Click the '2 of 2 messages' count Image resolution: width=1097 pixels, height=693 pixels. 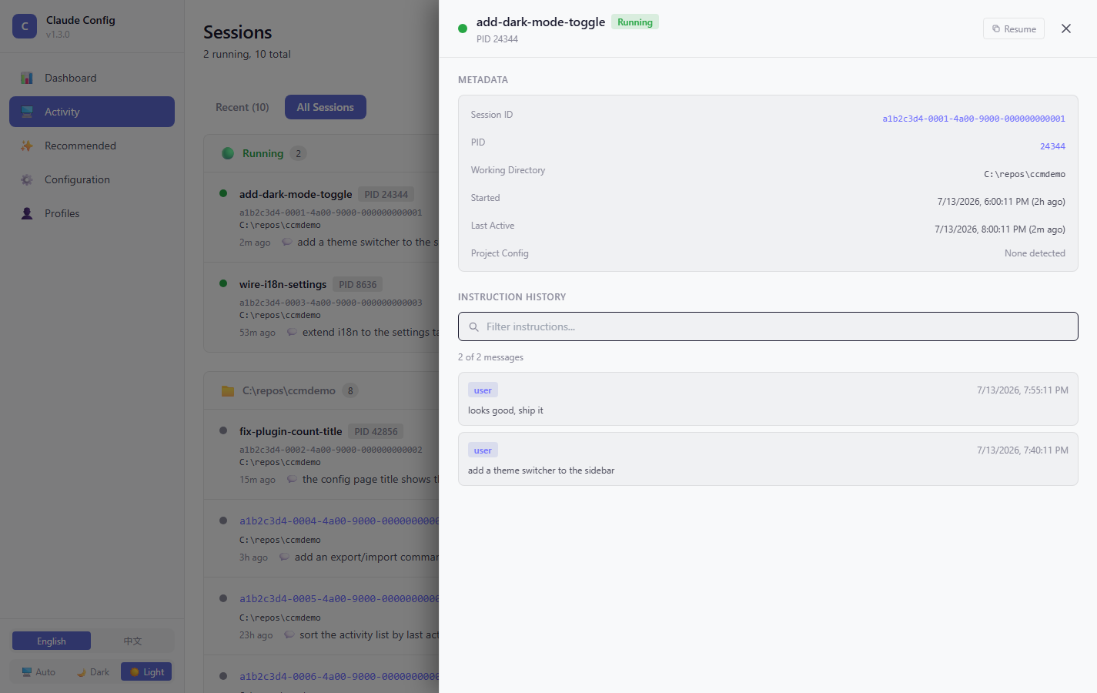tap(490, 357)
